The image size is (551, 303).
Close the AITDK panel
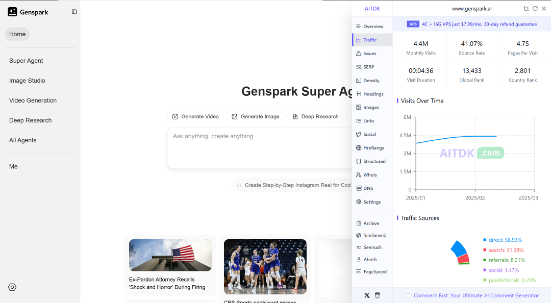click(544, 9)
